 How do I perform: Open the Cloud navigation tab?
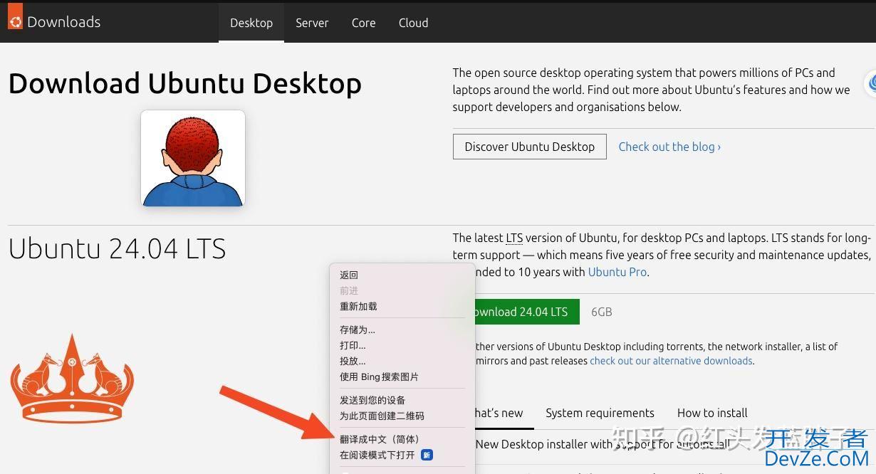pos(413,23)
